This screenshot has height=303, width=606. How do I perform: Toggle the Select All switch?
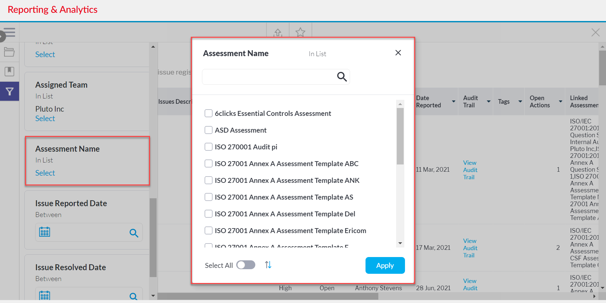[246, 265]
